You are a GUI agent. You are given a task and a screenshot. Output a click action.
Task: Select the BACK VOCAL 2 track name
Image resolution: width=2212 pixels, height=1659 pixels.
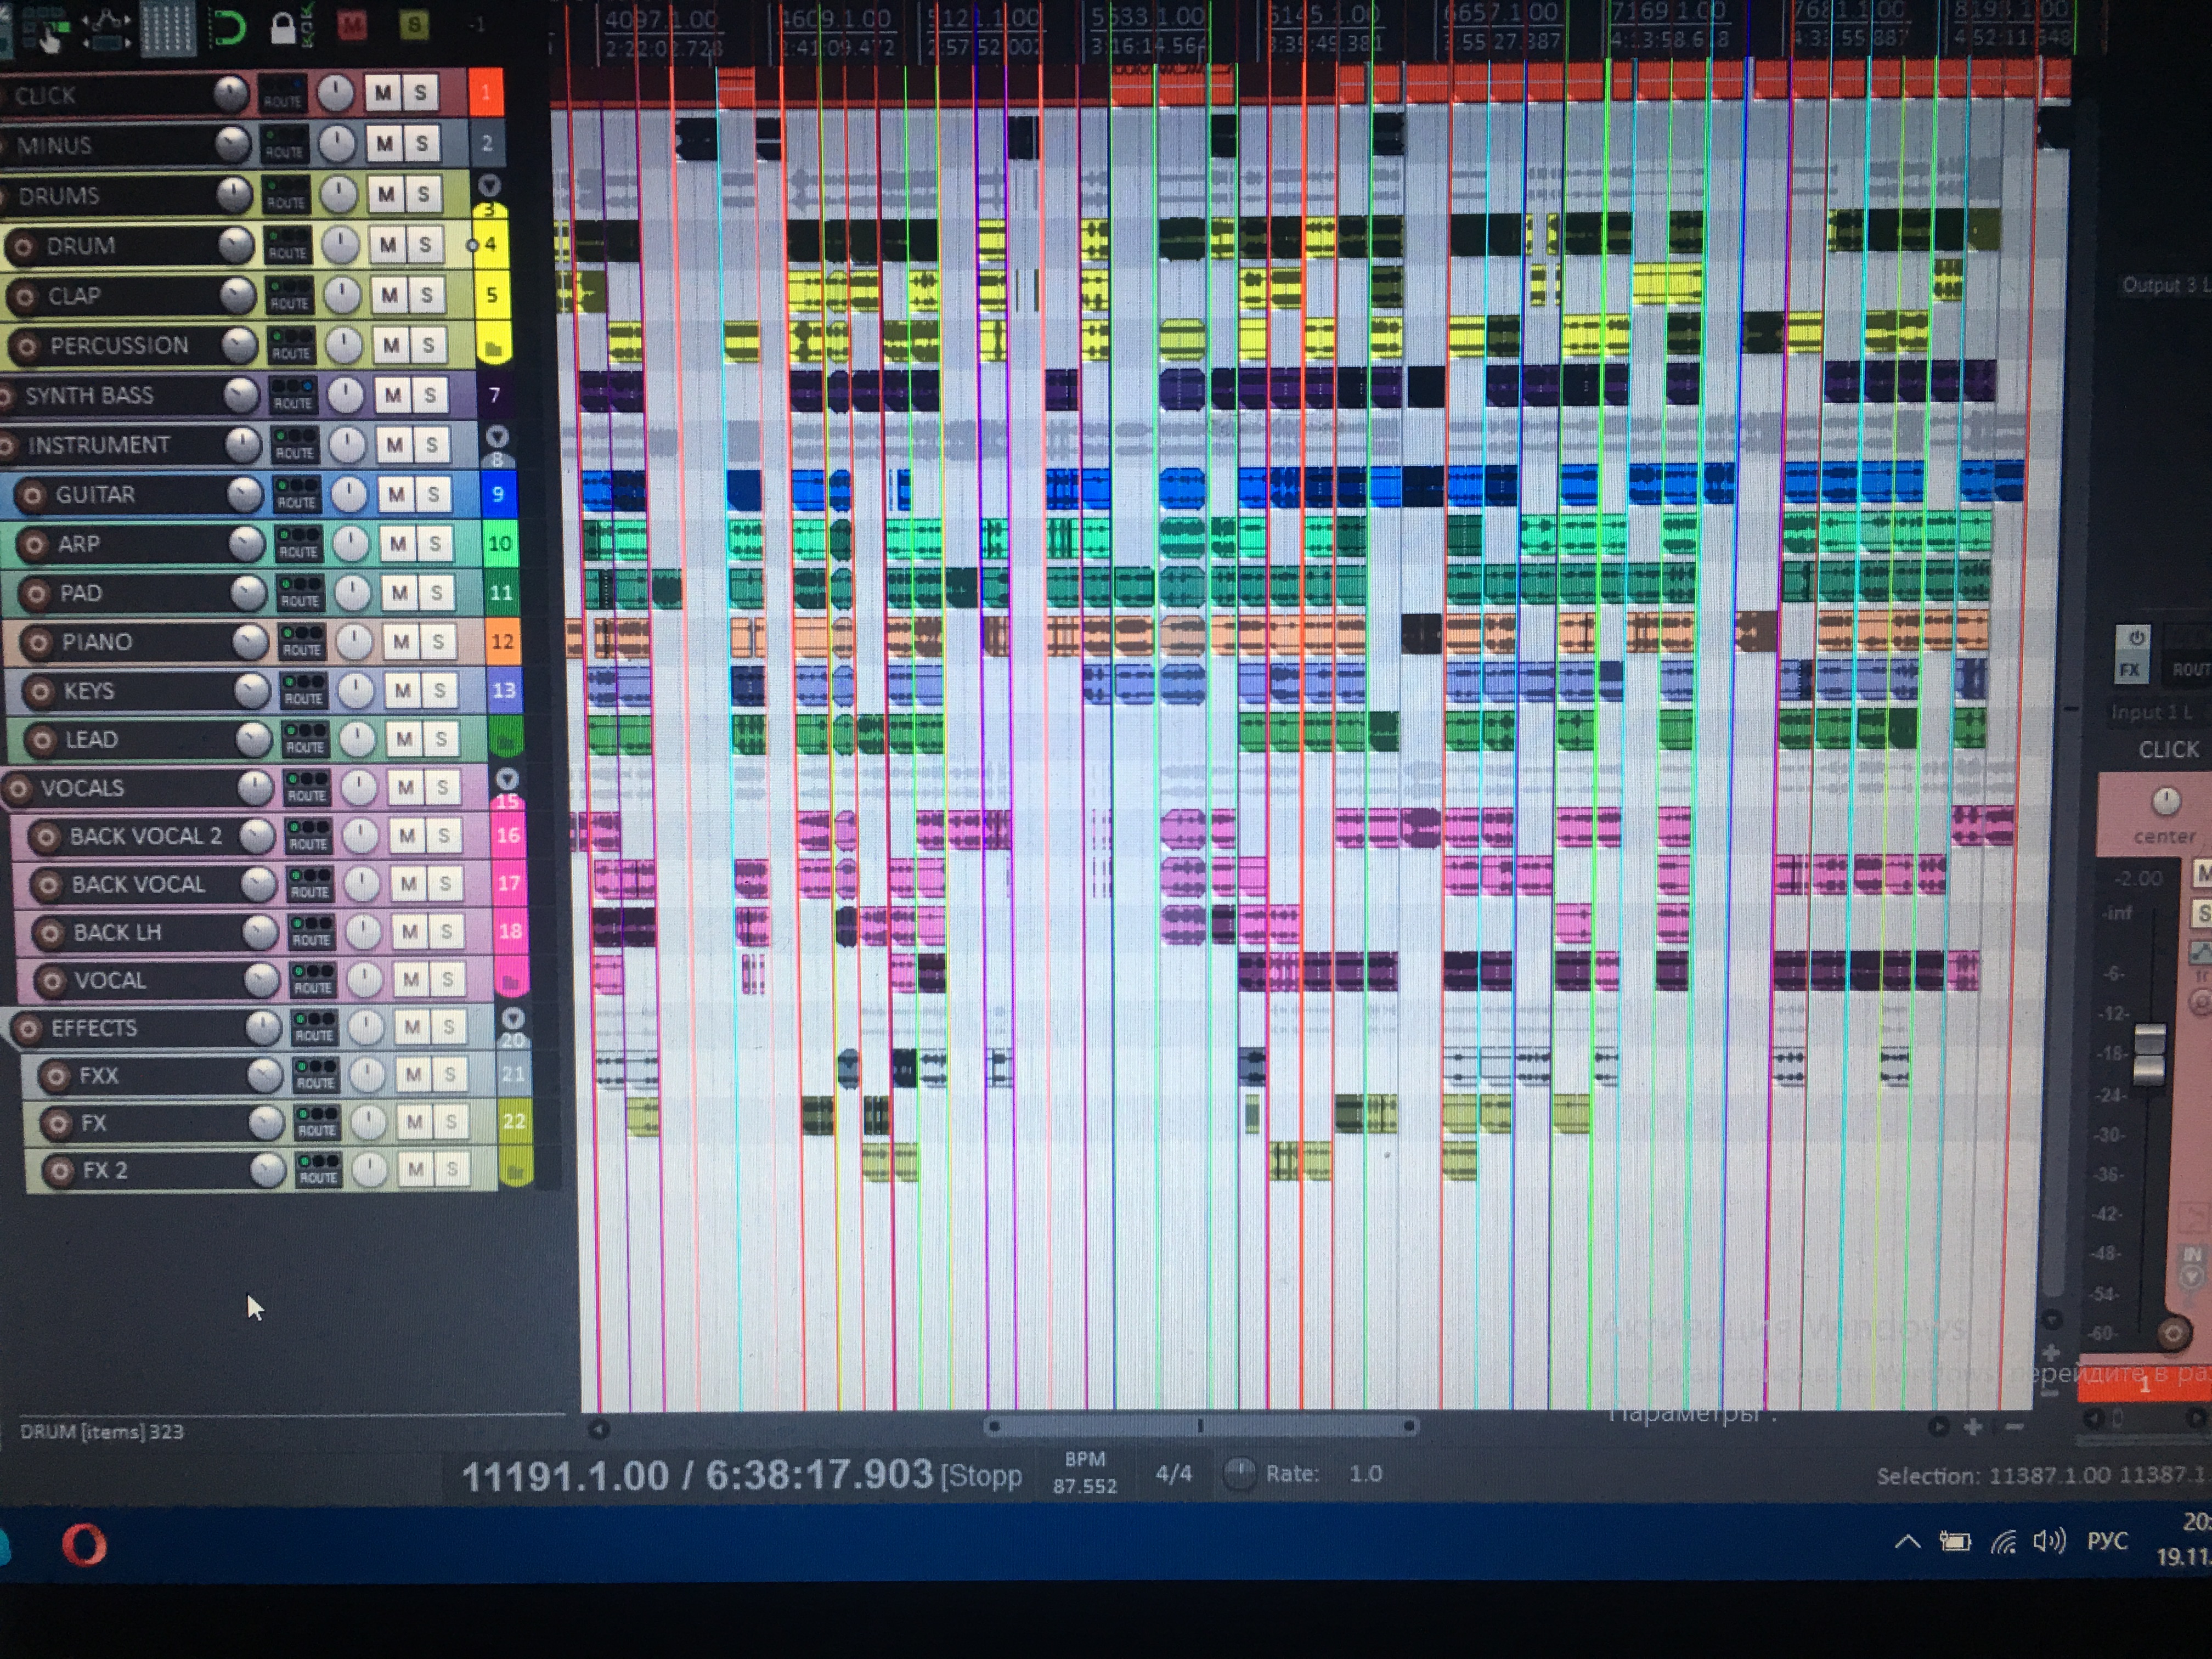click(x=146, y=836)
